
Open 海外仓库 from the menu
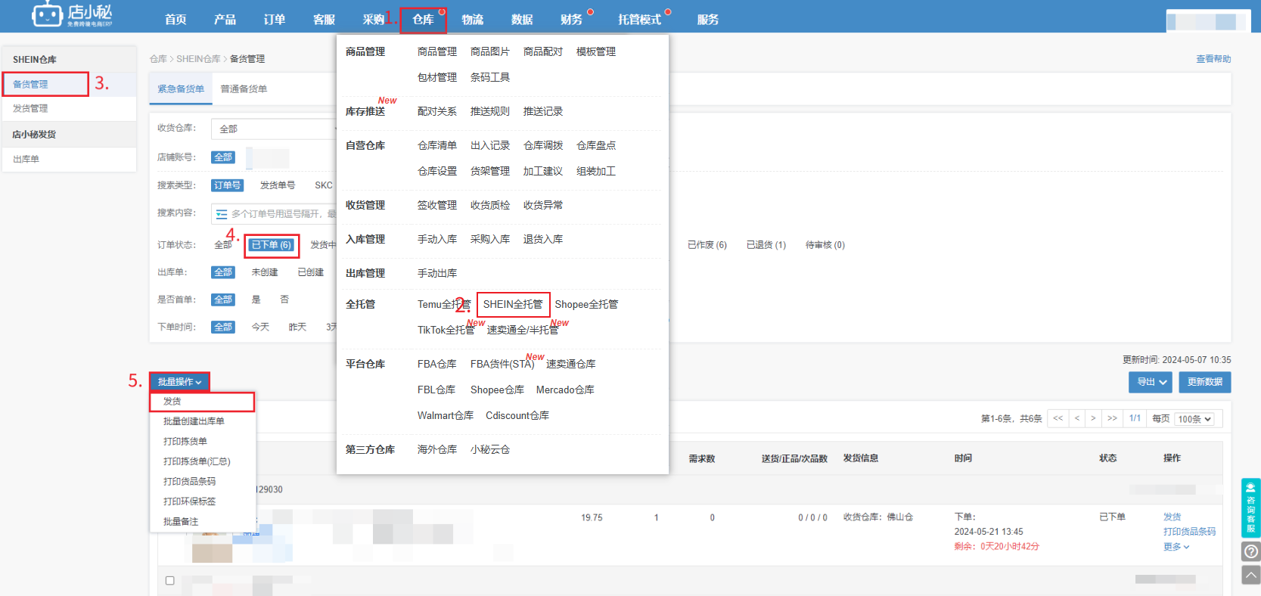[437, 449]
